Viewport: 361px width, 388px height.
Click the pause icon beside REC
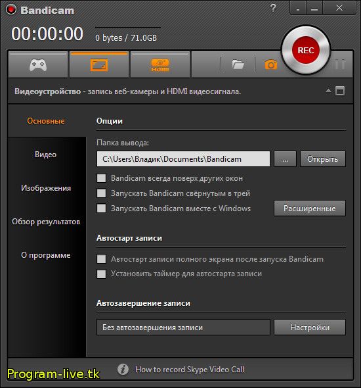pos(340,64)
